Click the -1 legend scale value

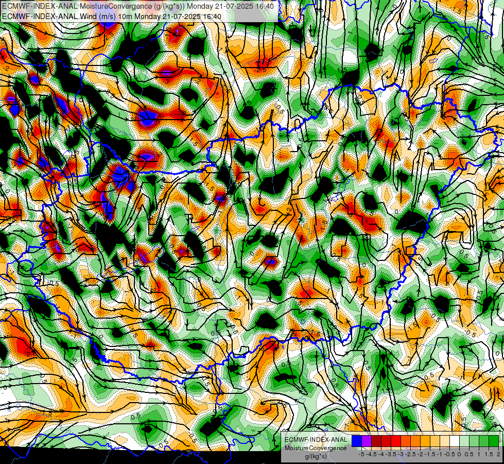pyautogui.click(x=440, y=454)
